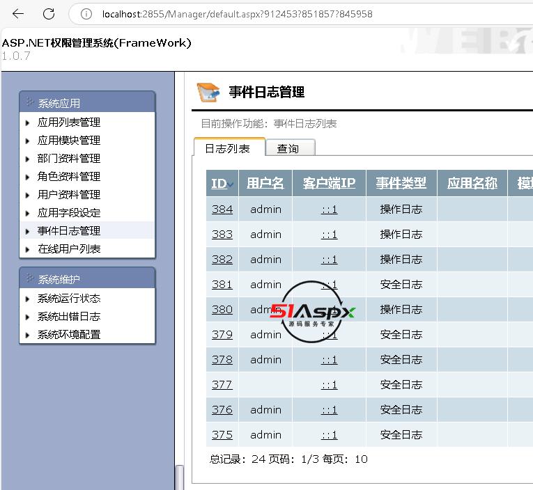The width and height of the screenshot is (533, 490).
Task: Open 应用模块管理 menu item
Action: [x=69, y=140]
